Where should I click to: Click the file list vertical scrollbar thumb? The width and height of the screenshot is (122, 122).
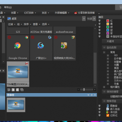95,68
